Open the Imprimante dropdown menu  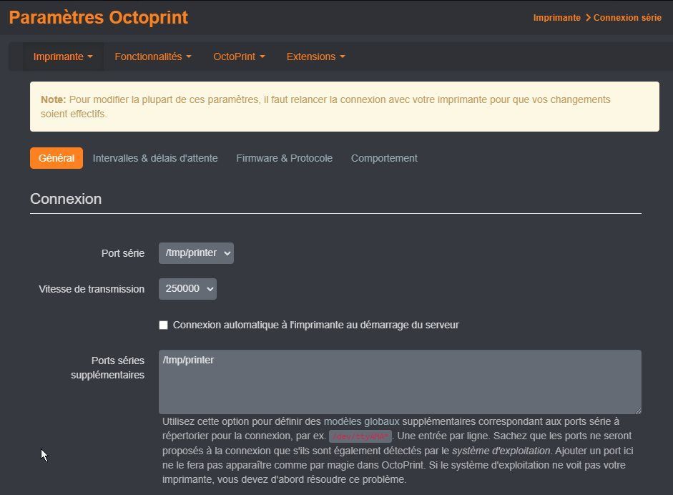(63, 57)
